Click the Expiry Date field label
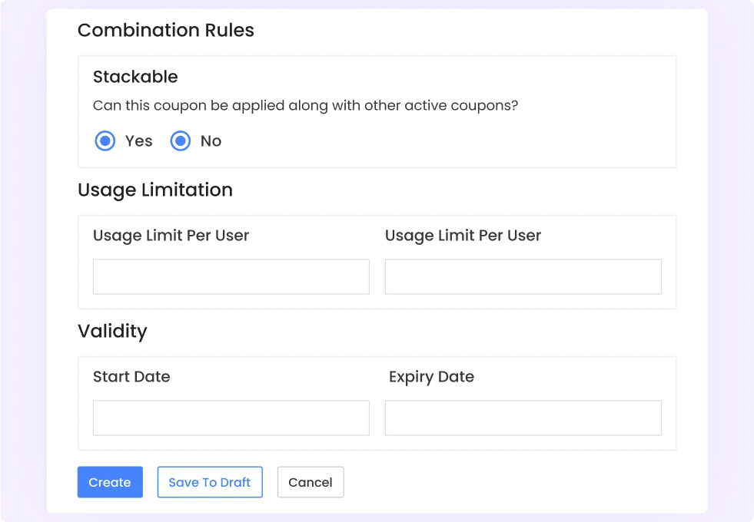The height and width of the screenshot is (522, 754). pos(431,377)
